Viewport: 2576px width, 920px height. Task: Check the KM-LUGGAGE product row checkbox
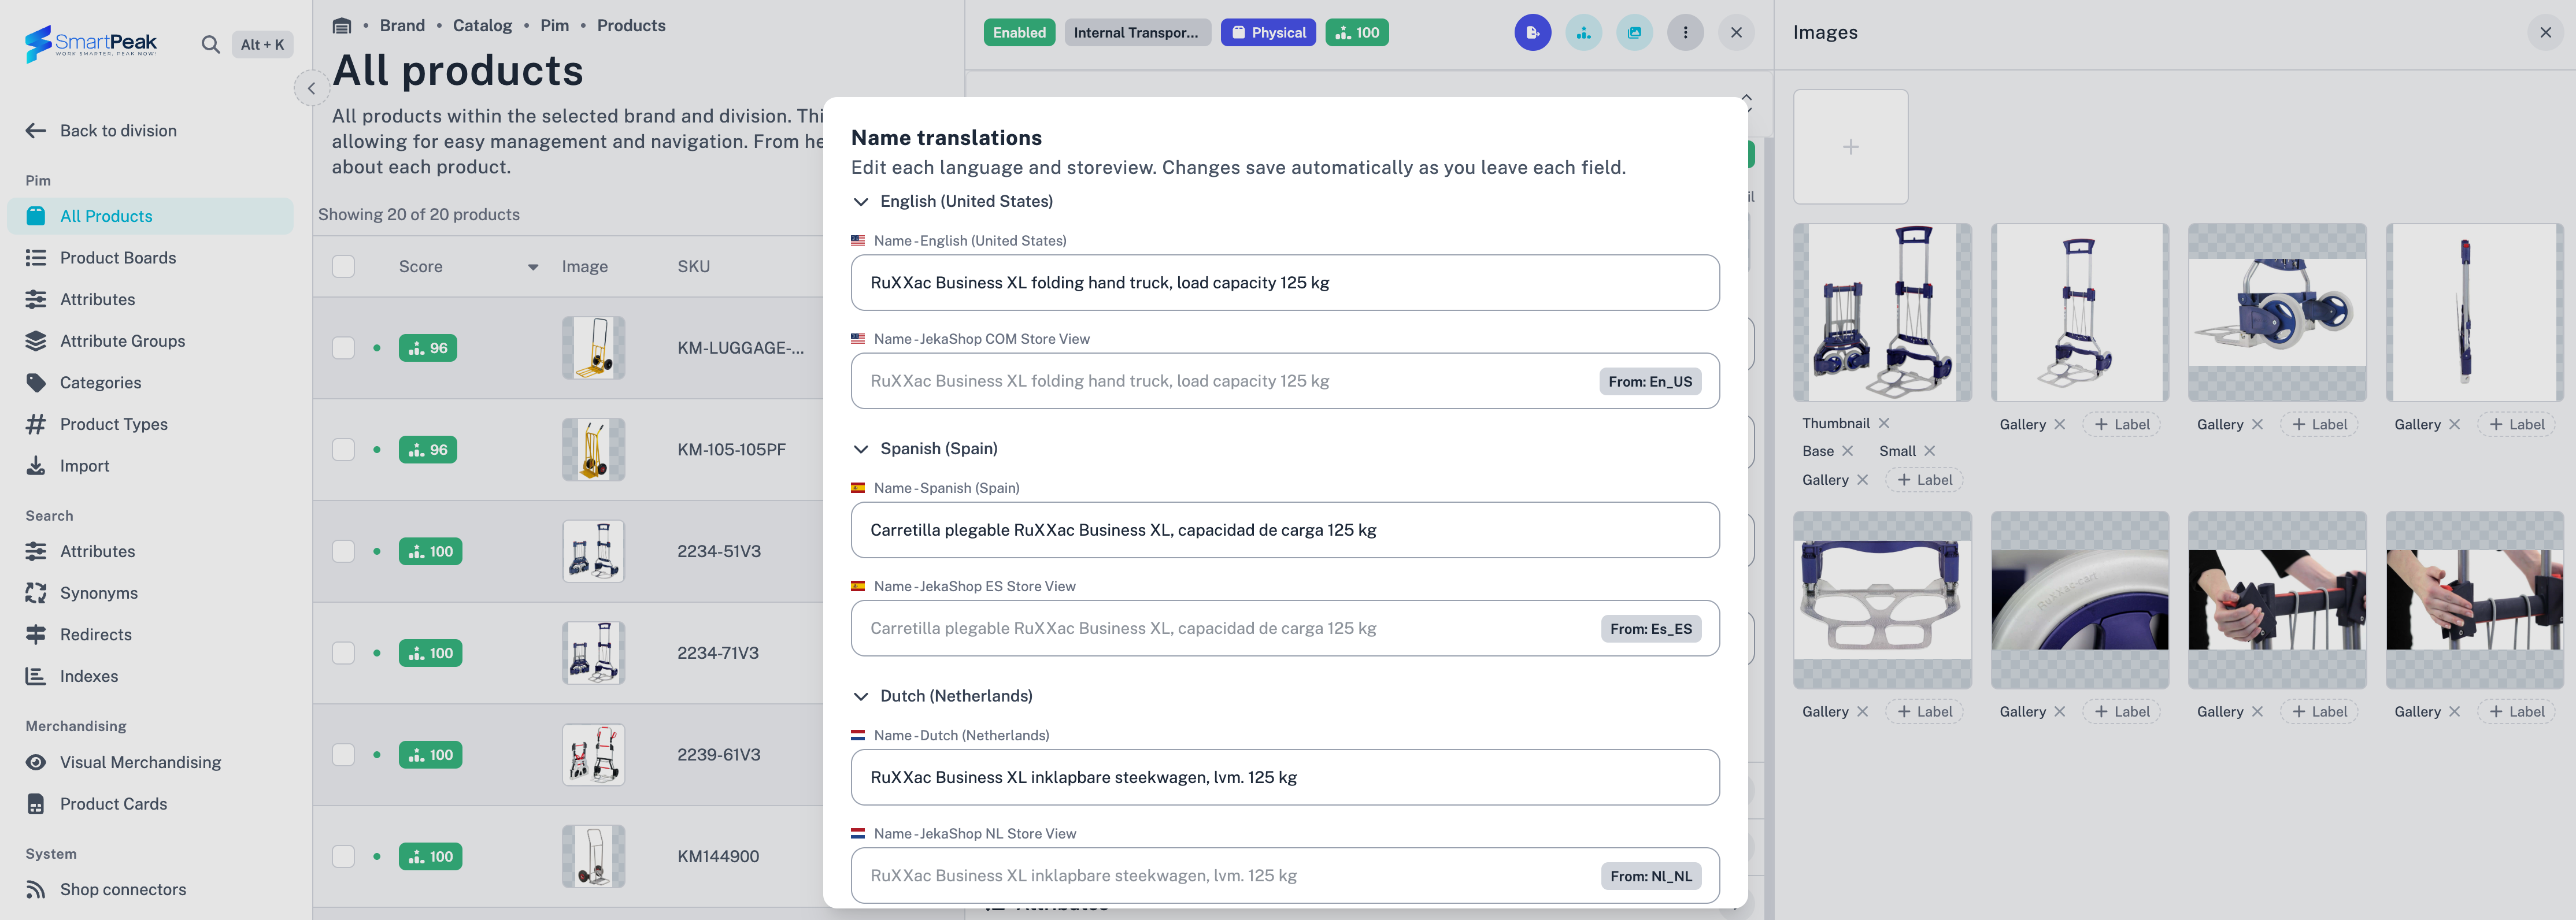point(343,348)
